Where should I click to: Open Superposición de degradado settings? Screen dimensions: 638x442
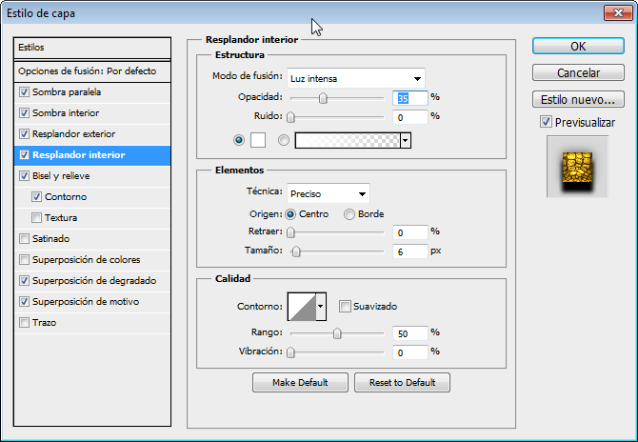tap(94, 280)
